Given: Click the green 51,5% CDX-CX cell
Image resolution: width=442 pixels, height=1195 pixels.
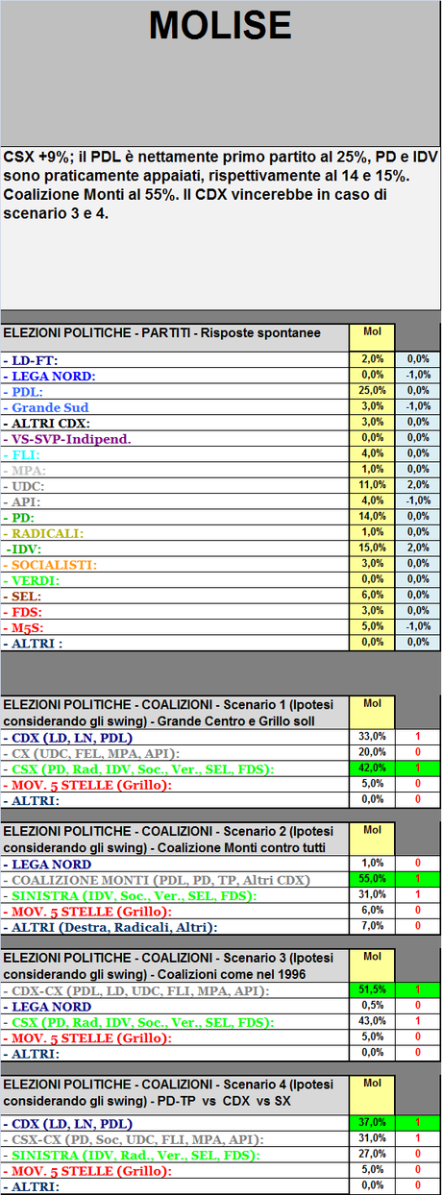Looking at the screenshot, I should [372, 990].
